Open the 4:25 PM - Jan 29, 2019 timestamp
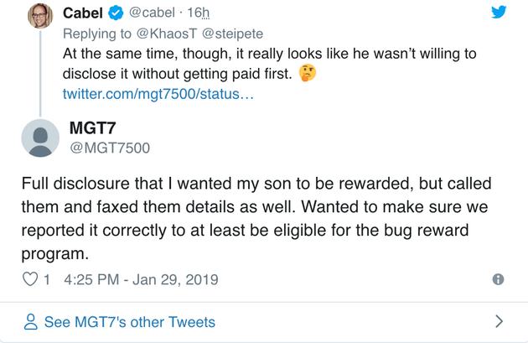Viewport: 528px width, 343px height. point(134,279)
